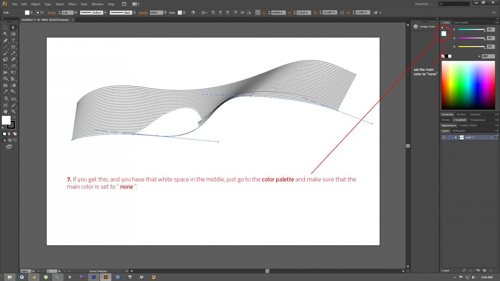Select the Rotate tool
500x281 pixels.
(5, 66)
